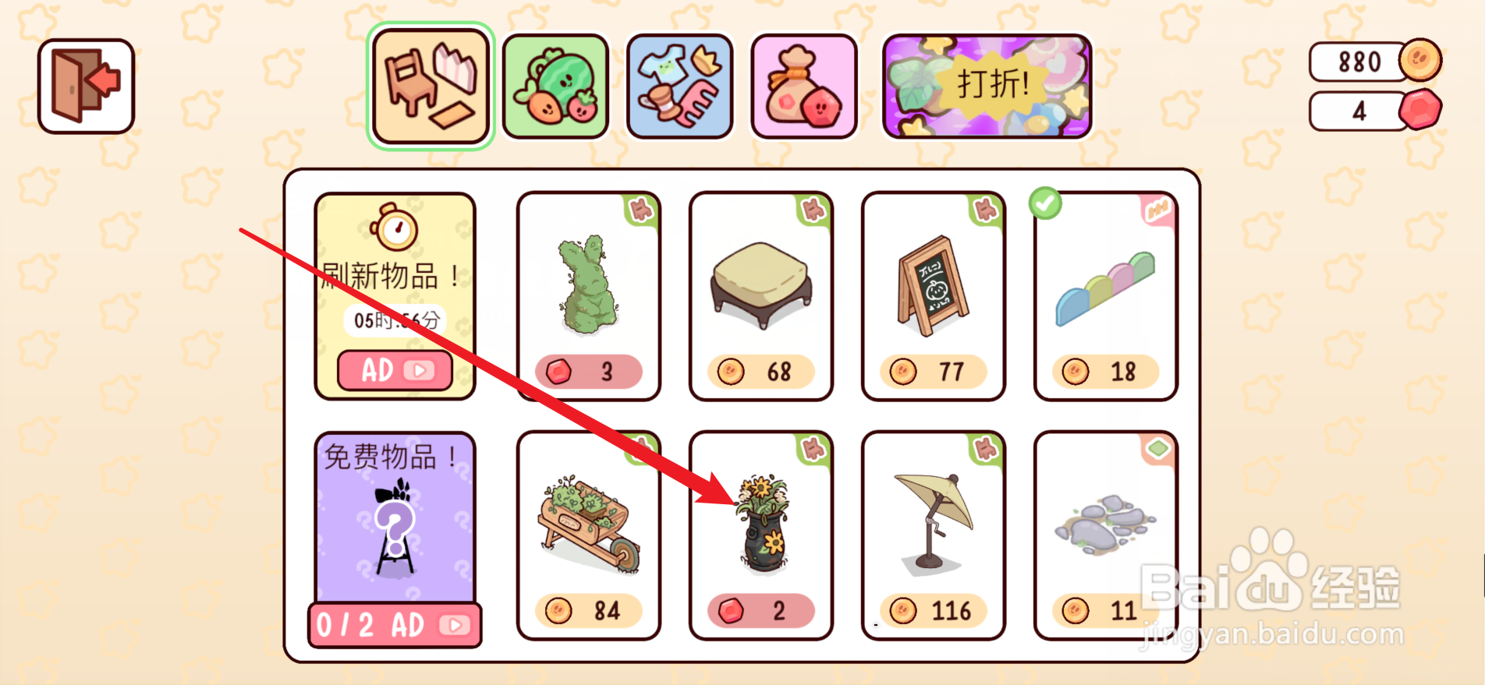The width and height of the screenshot is (1485, 685).
Task: Click the green checkmark on the fence item
Action: tap(1045, 203)
